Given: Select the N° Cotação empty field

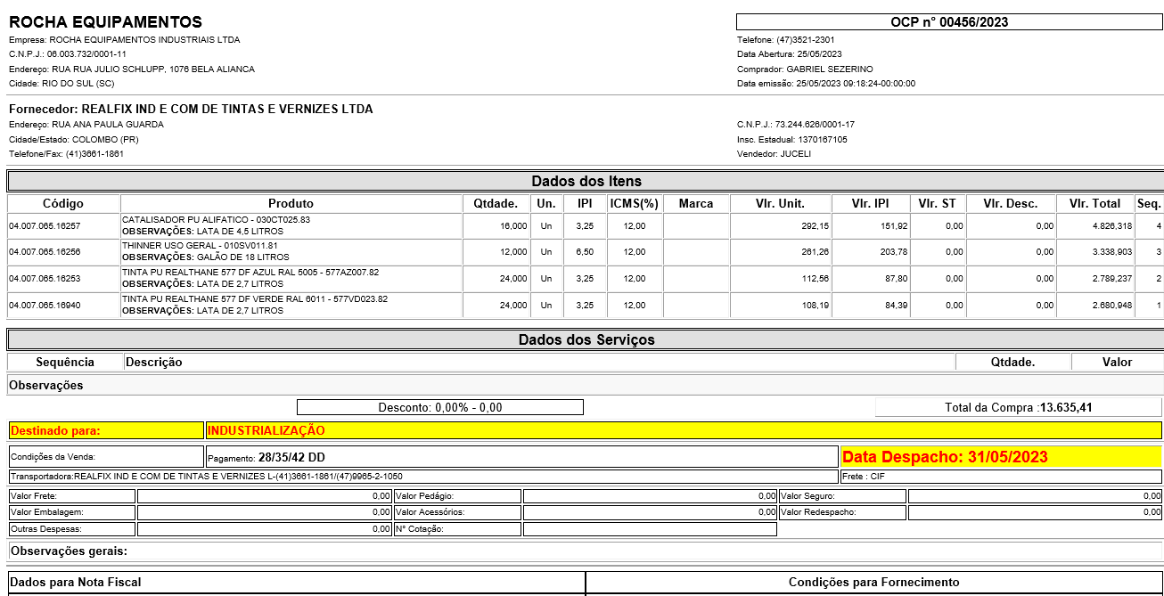Looking at the screenshot, I should [650, 529].
